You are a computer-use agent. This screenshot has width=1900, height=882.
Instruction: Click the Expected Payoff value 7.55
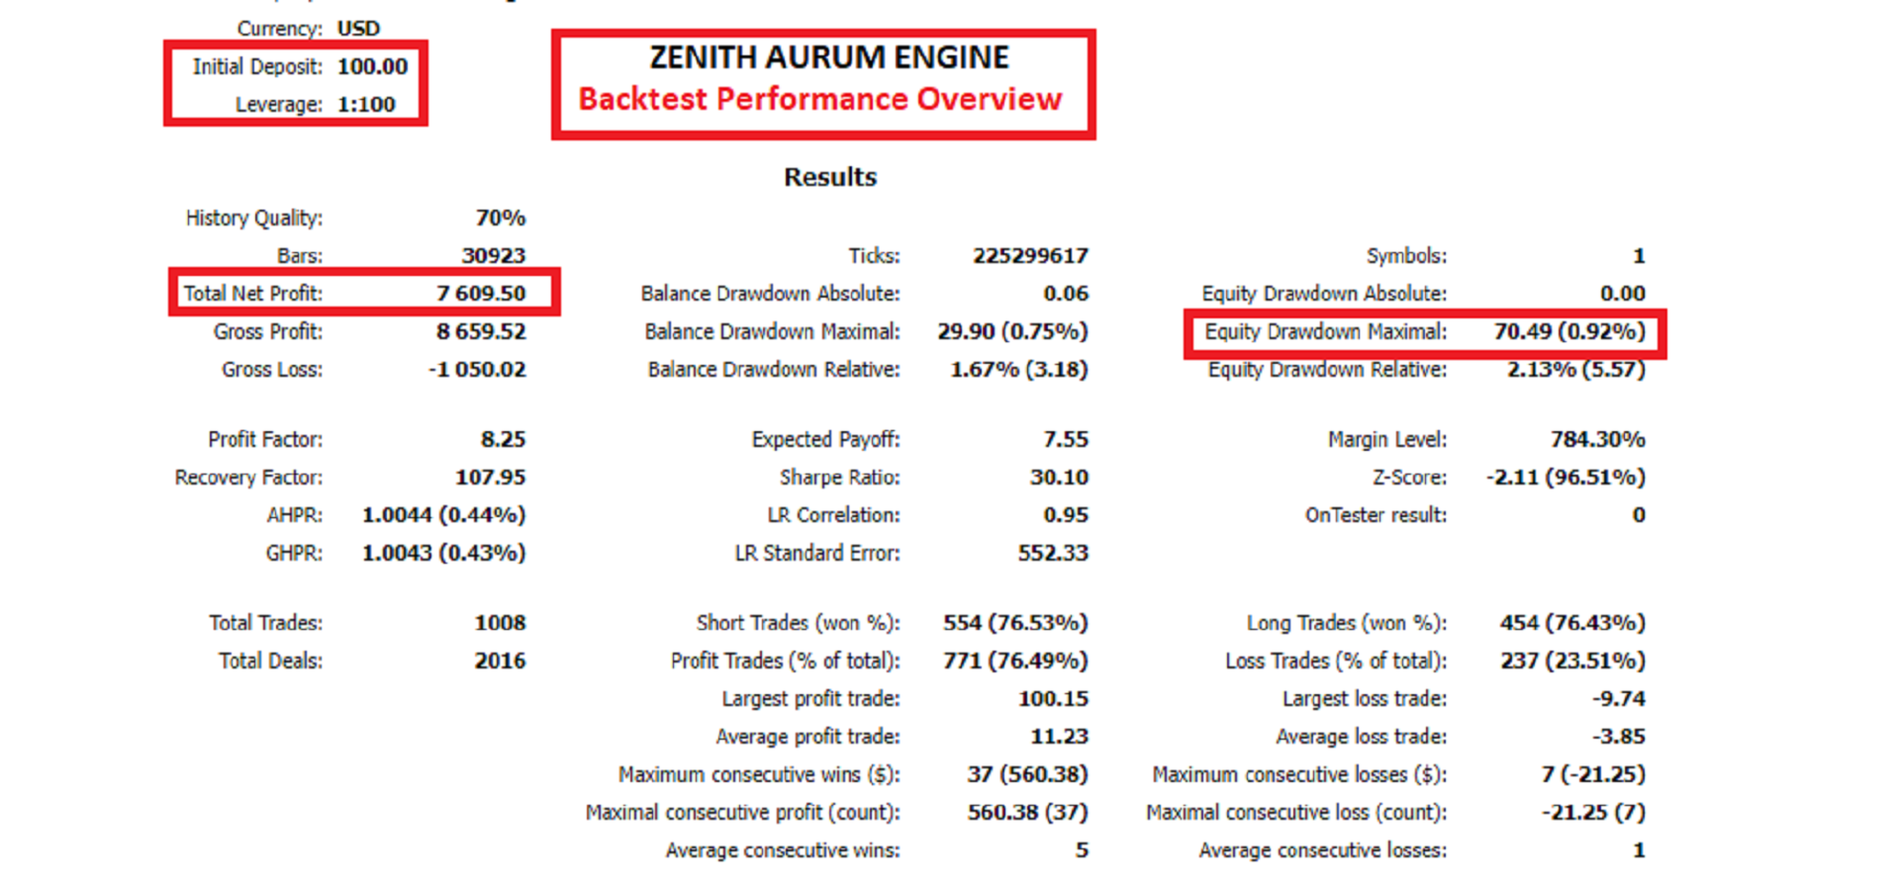[x=1065, y=439]
